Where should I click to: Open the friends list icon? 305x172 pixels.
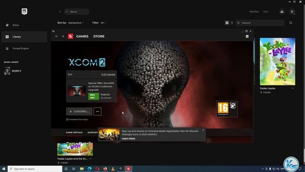[282, 11]
